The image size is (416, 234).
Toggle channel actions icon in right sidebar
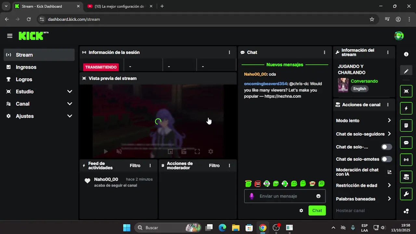click(x=406, y=177)
